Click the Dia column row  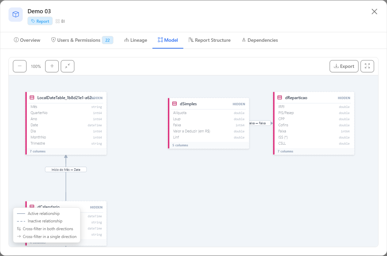click(66, 131)
